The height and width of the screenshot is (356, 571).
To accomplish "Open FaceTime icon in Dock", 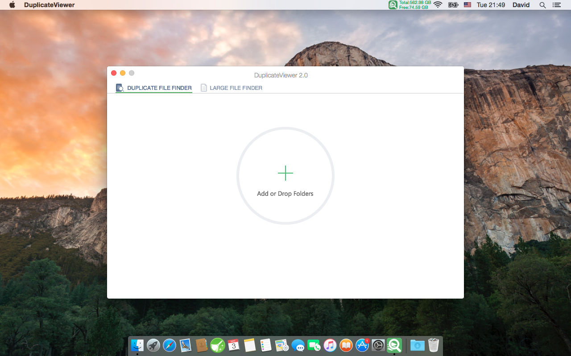I will [314, 345].
